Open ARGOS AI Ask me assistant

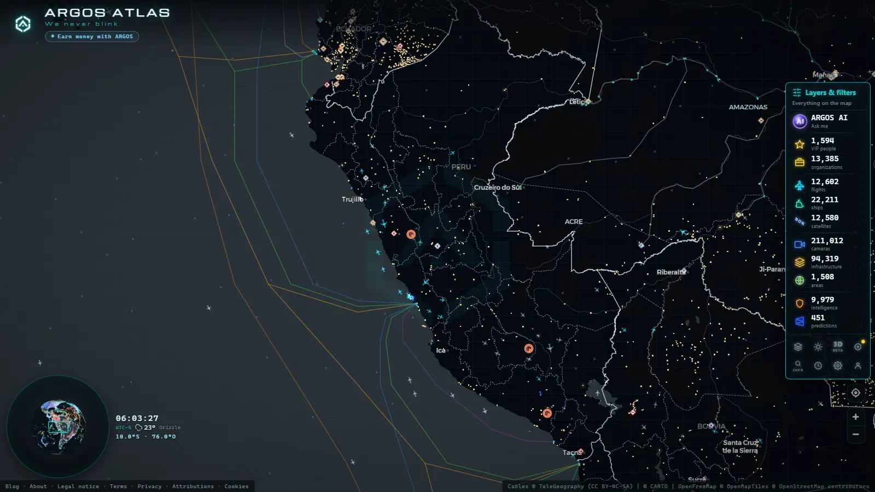[827, 121]
